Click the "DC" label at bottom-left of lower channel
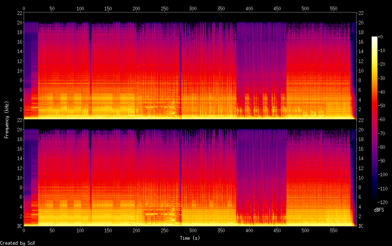 (19, 226)
